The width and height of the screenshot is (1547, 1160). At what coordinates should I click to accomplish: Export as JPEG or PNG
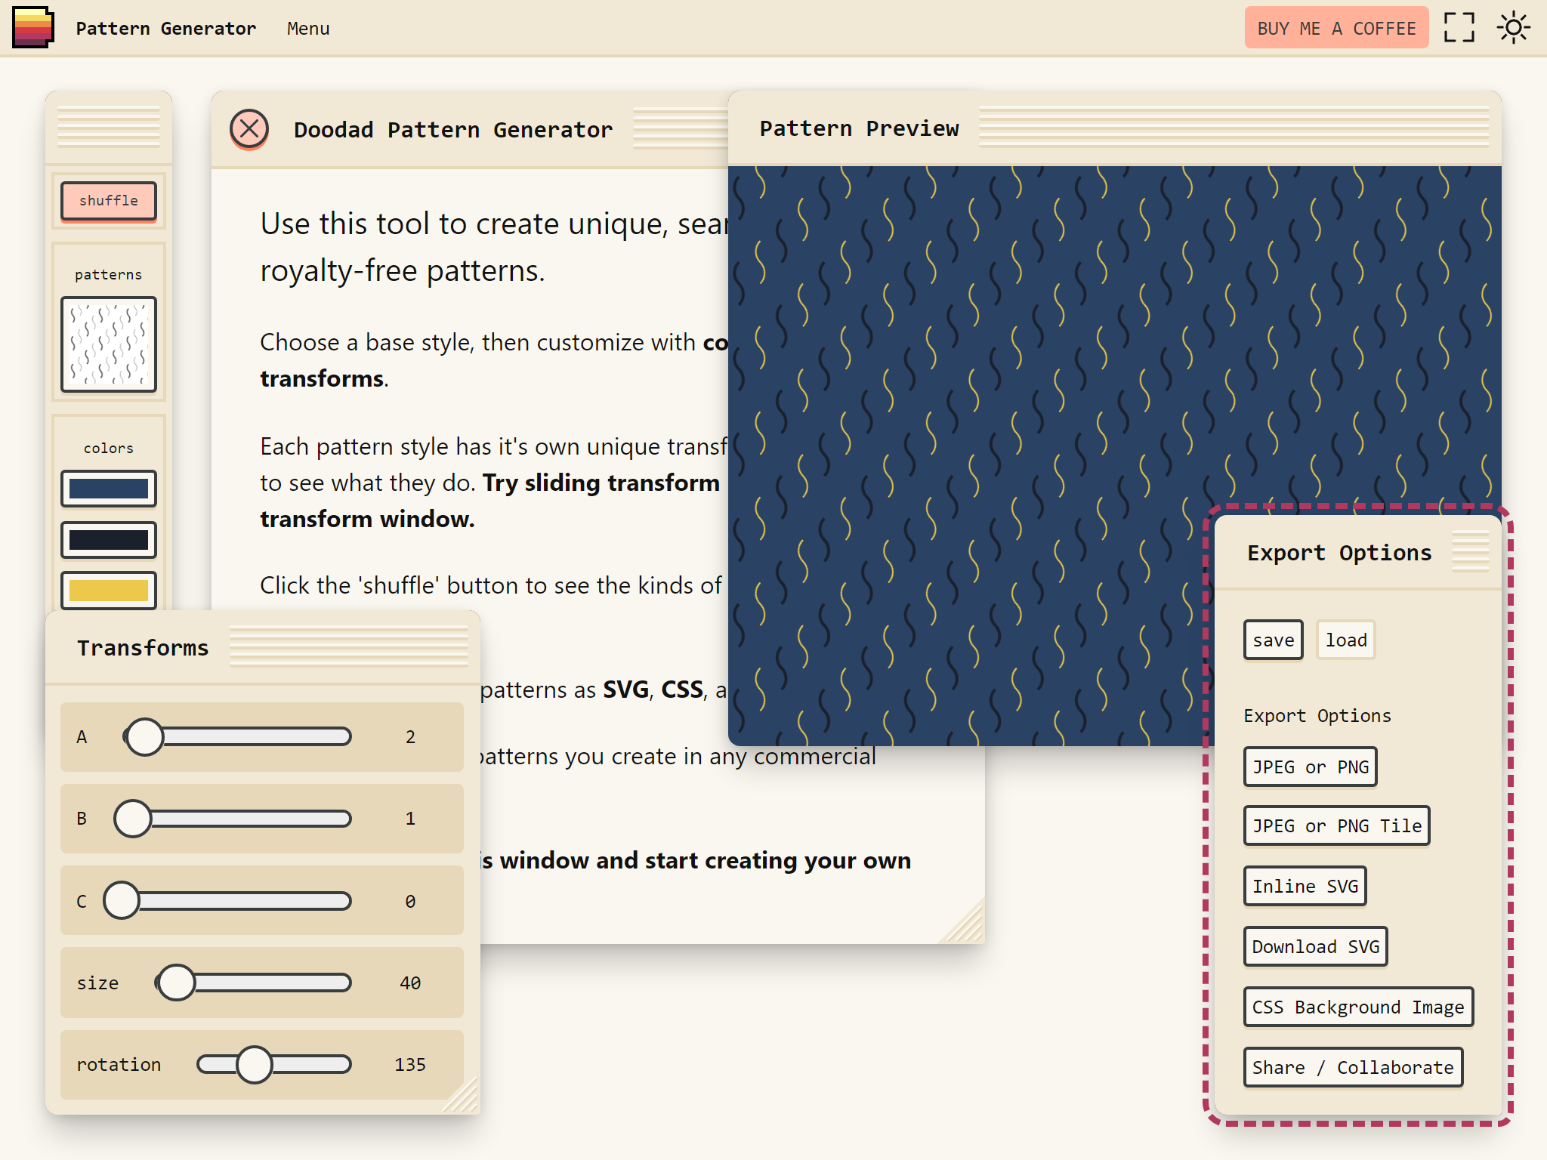pyautogui.click(x=1310, y=767)
